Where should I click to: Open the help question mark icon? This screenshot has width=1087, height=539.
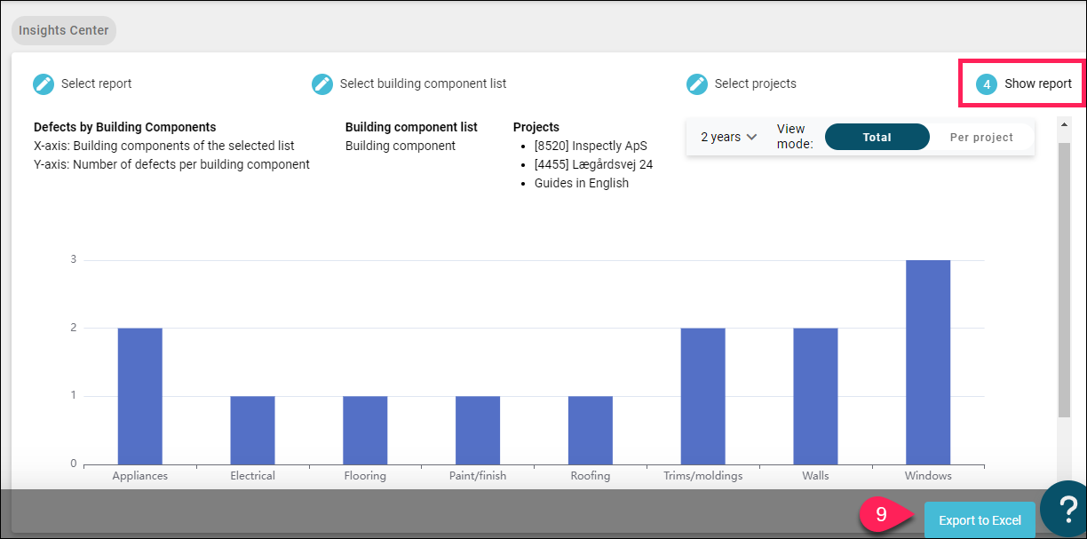click(1065, 511)
